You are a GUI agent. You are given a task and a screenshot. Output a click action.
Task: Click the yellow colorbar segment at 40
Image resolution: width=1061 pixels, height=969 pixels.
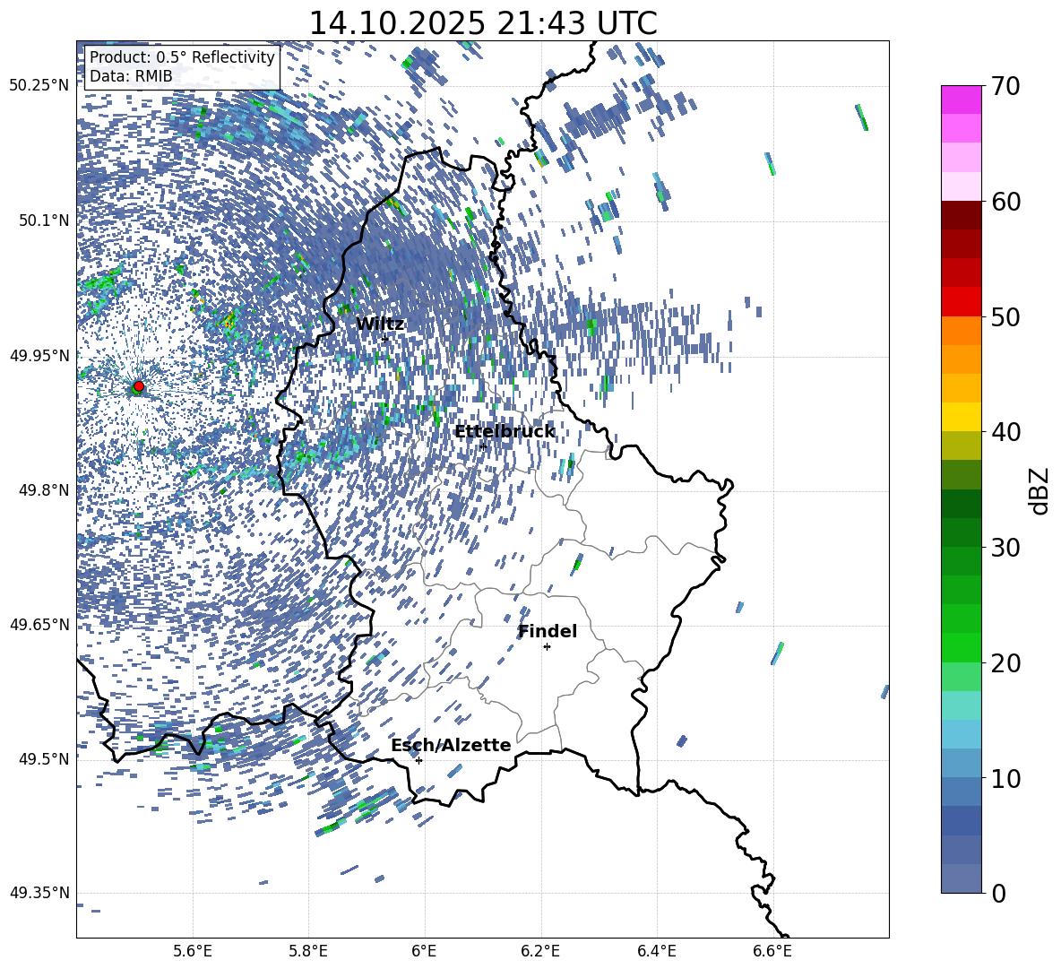point(961,417)
